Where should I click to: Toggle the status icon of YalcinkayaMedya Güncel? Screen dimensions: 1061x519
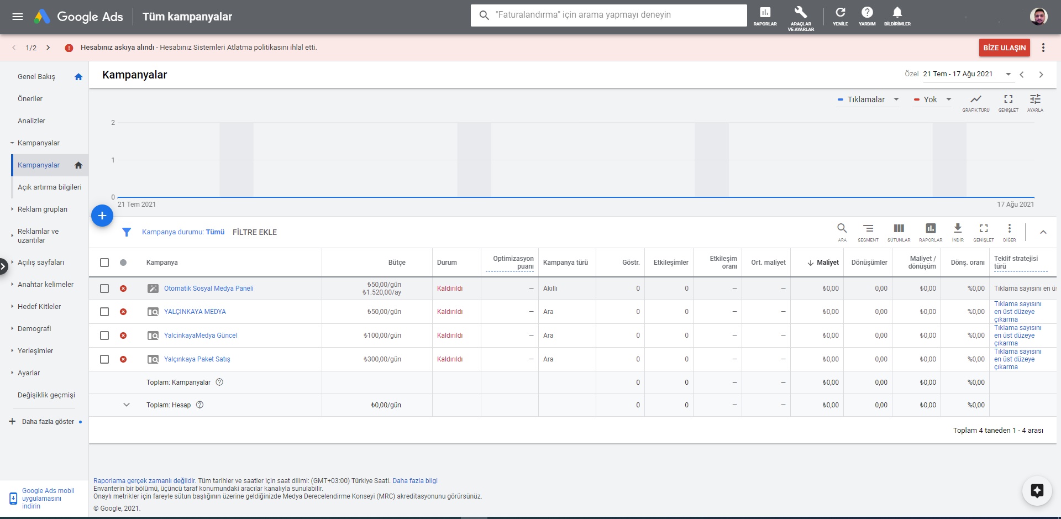pos(123,335)
